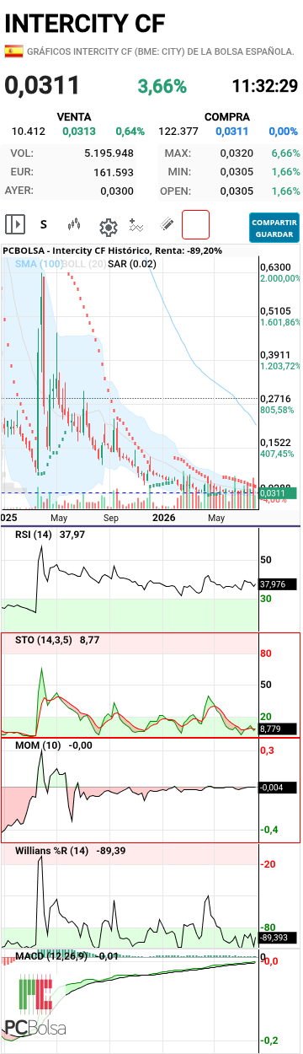Change chart type with candlestick icon

click(75, 225)
